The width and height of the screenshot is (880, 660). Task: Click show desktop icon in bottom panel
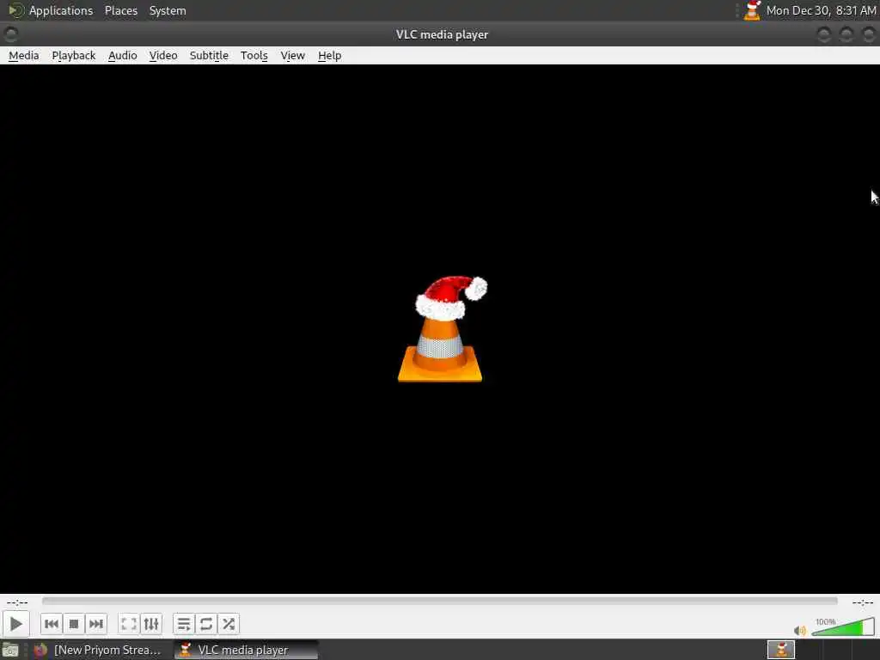10,650
